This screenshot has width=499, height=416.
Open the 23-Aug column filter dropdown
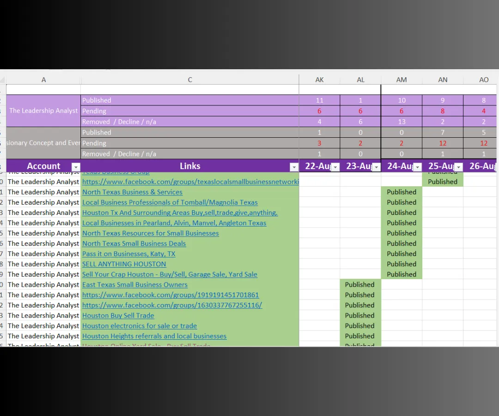tap(377, 167)
